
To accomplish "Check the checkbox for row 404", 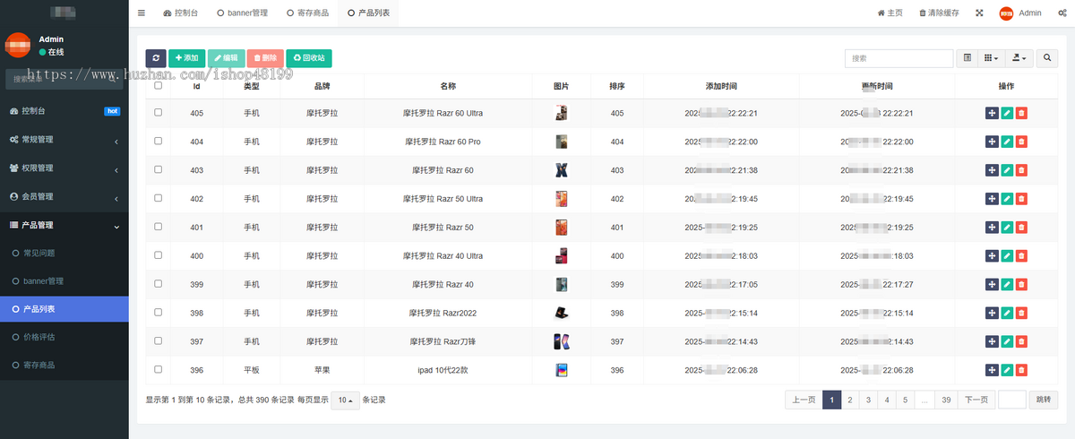I will pyautogui.click(x=159, y=142).
